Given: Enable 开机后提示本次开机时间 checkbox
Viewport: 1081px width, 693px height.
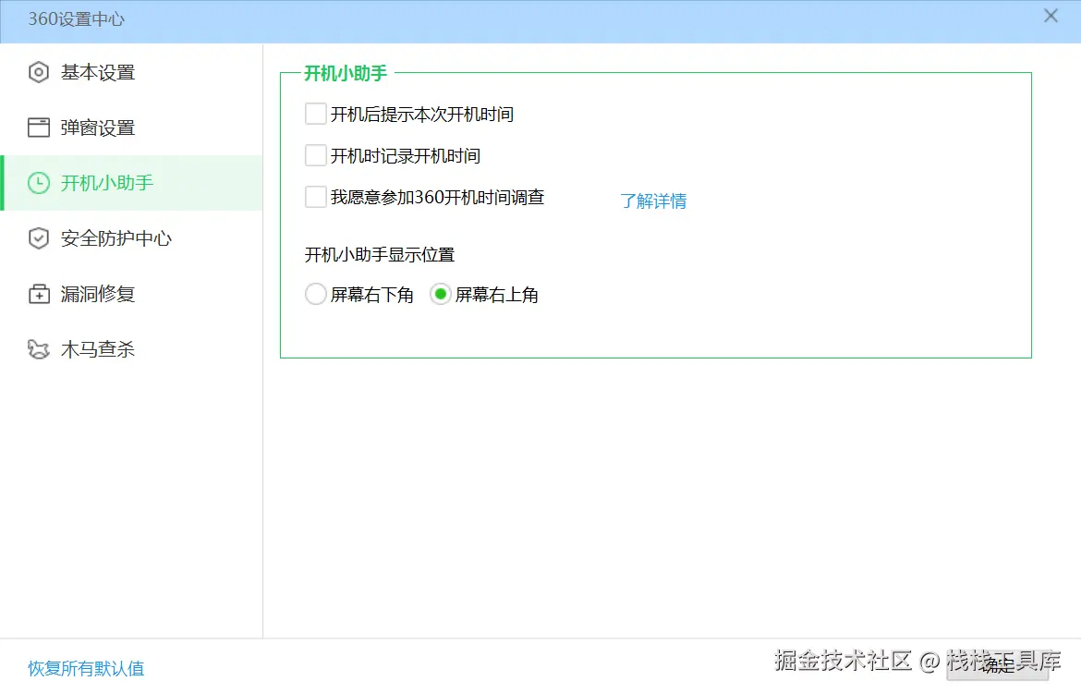Looking at the screenshot, I should point(316,114).
